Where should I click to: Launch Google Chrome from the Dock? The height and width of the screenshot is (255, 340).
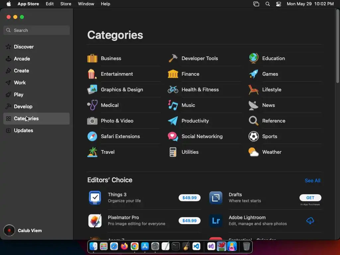(x=134, y=246)
